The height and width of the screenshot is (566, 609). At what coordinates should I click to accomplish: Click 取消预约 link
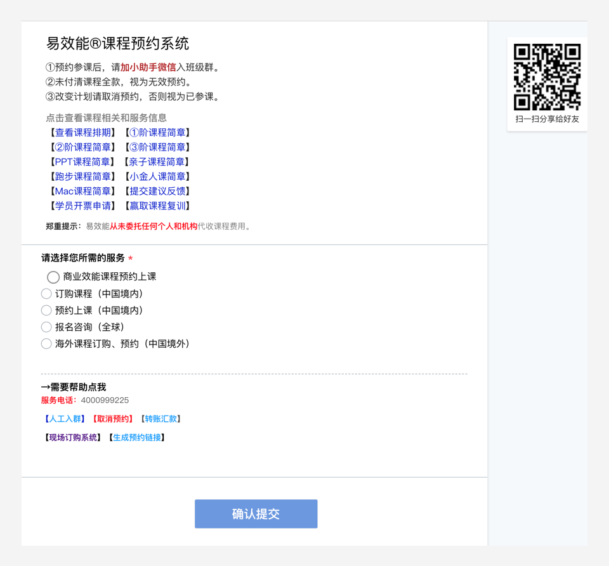[x=113, y=419]
